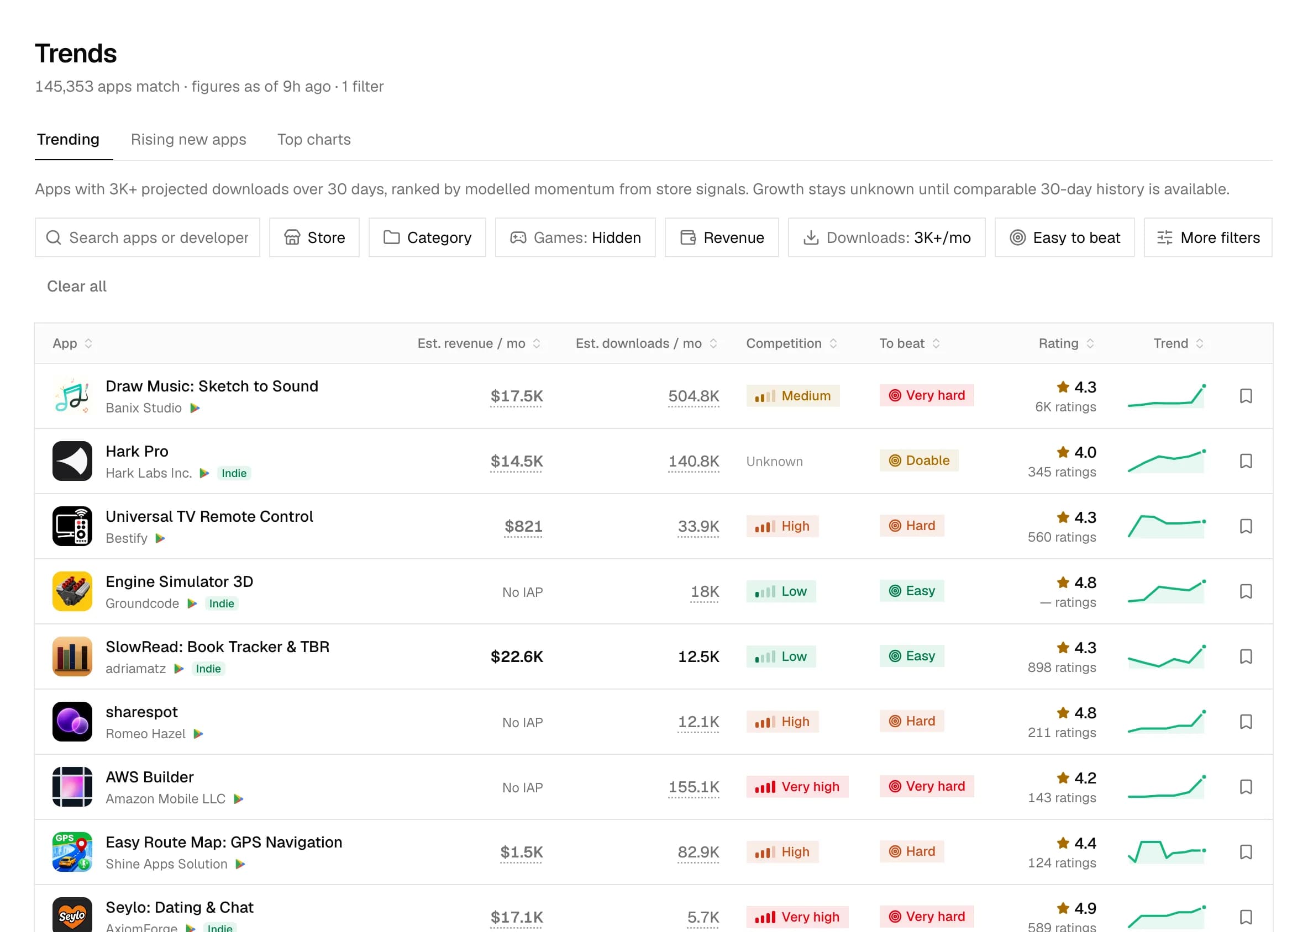Viewport: 1308px width, 932px height.
Task: Focus the Search apps or developer field
Action: pyautogui.click(x=147, y=237)
